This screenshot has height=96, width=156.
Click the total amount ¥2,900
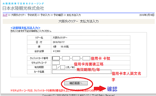pyautogui.click(x=57, y=51)
